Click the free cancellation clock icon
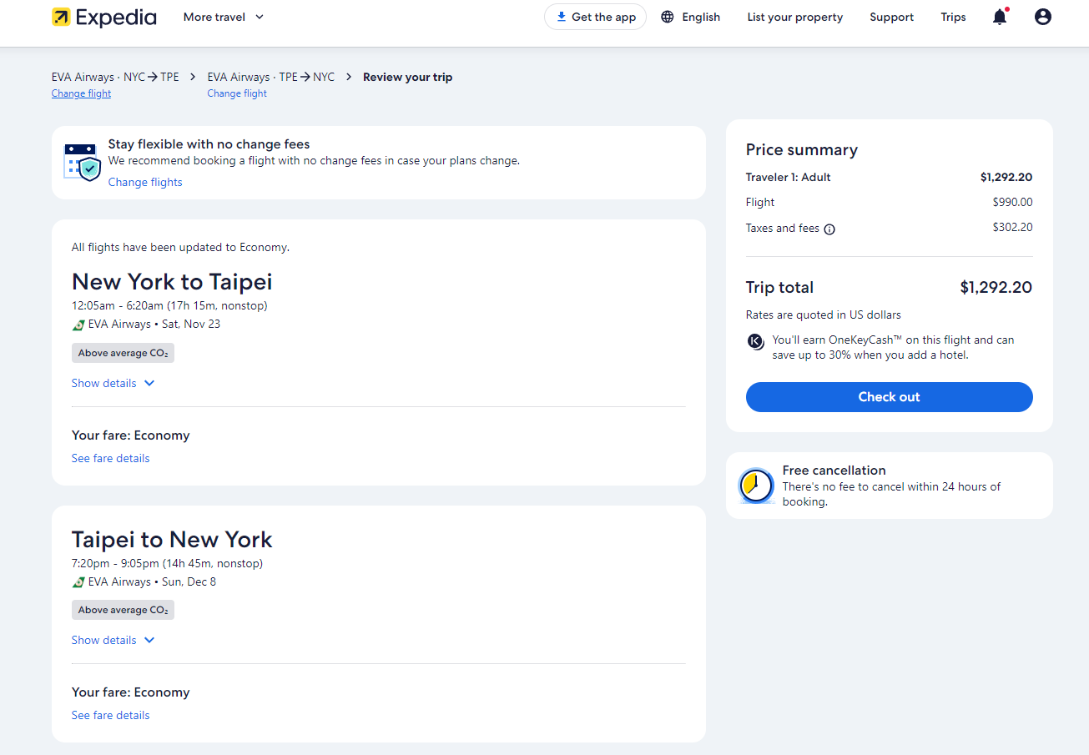Image resolution: width=1089 pixels, height=755 pixels. 756,486
